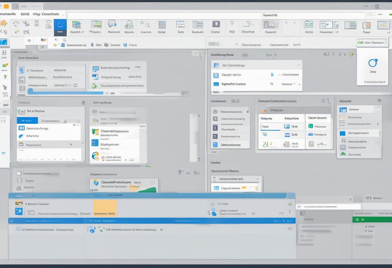
Task: Select the blue highlighted compose tool in the ribbon
Action: 60,26
